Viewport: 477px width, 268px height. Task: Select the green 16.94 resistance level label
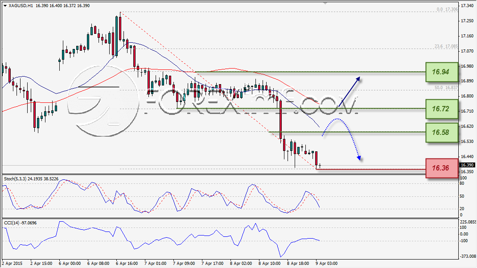(x=441, y=72)
